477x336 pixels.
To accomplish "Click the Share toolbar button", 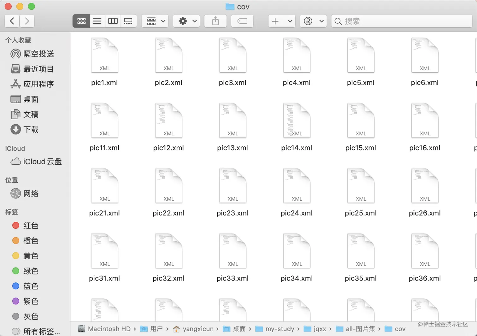I will coord(215,21).
